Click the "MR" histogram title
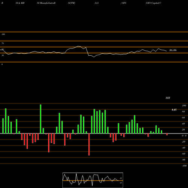The height and width of the screenshot is (188, 188). pyautogui.click(x=168, y=98)
